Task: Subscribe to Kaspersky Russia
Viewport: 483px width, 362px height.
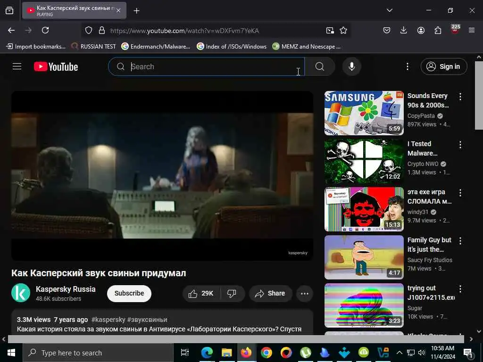Action: click(129, 293)
